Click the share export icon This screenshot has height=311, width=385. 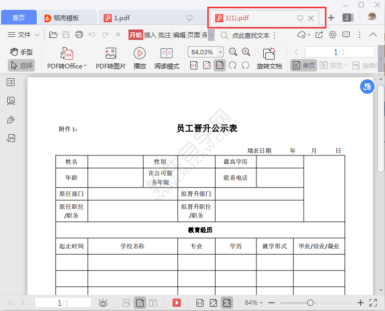(319, 35)
